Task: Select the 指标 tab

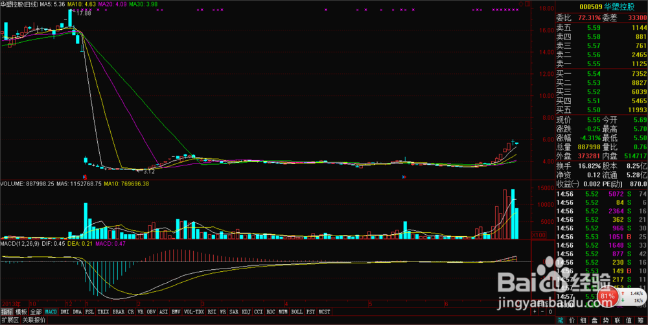Action: pos(7,312)
